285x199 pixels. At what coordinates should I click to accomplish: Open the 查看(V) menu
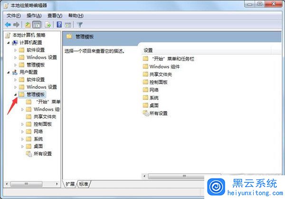point(55,16)
